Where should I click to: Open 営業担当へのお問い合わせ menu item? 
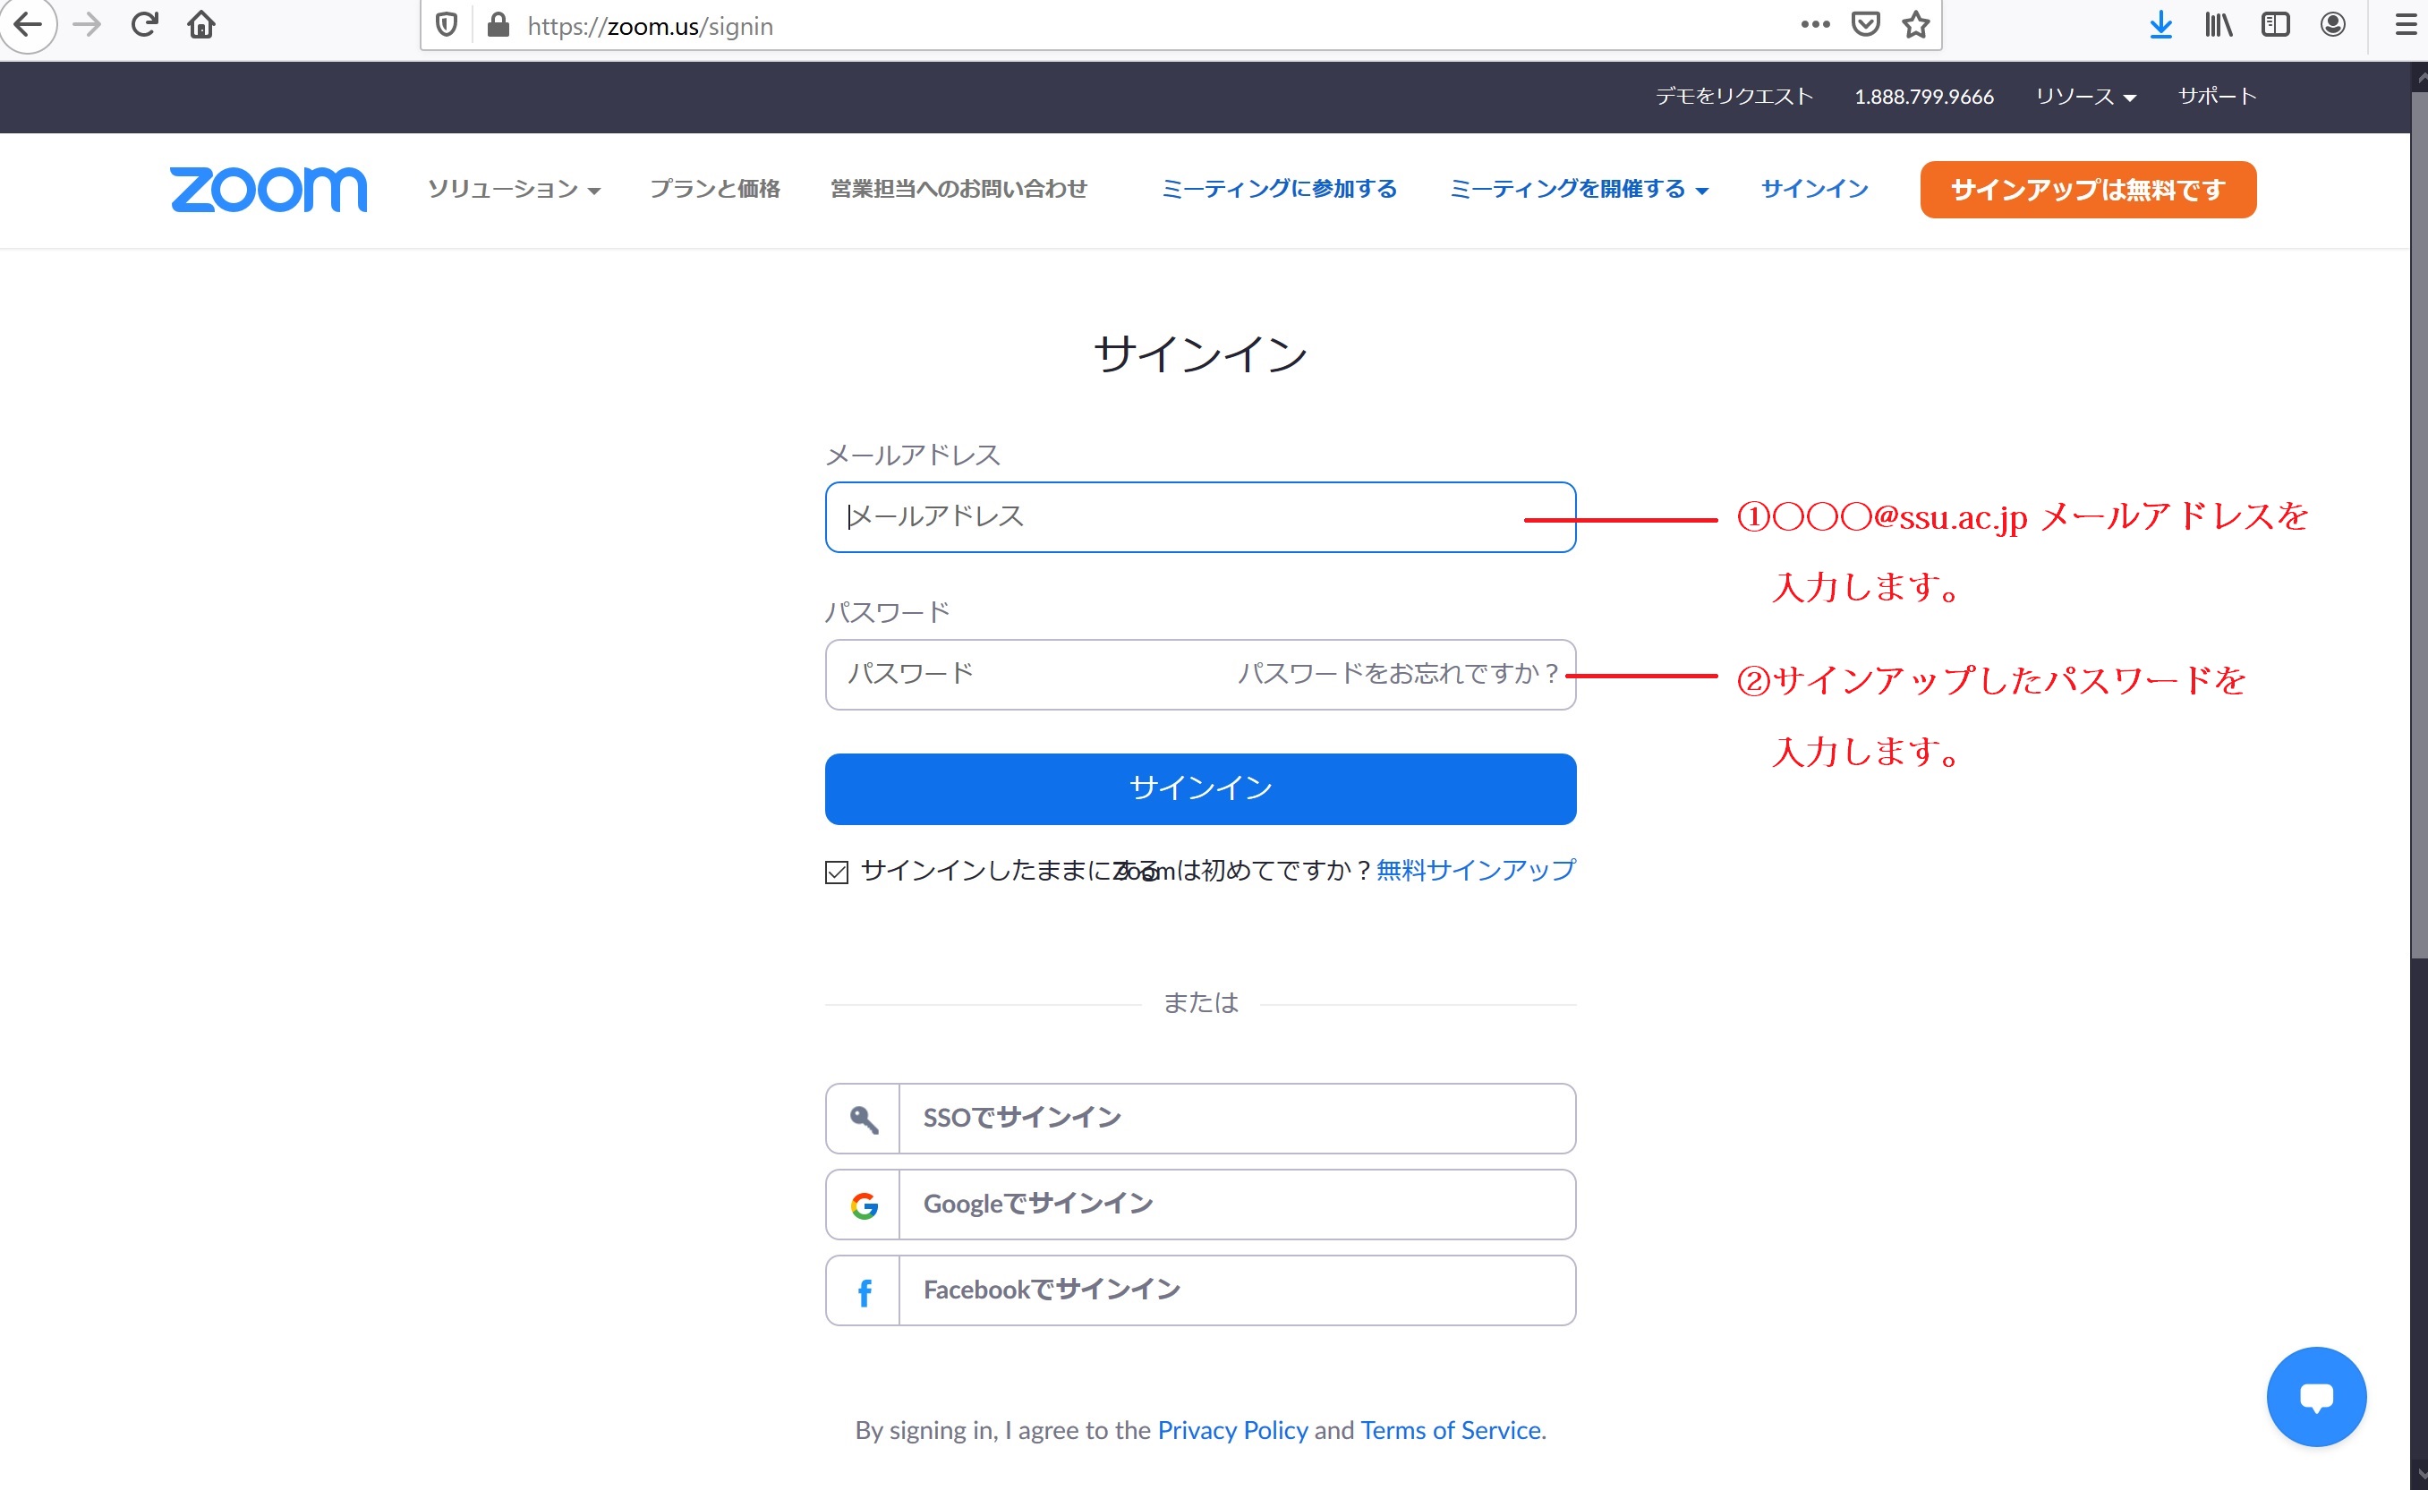coord(958,189)
